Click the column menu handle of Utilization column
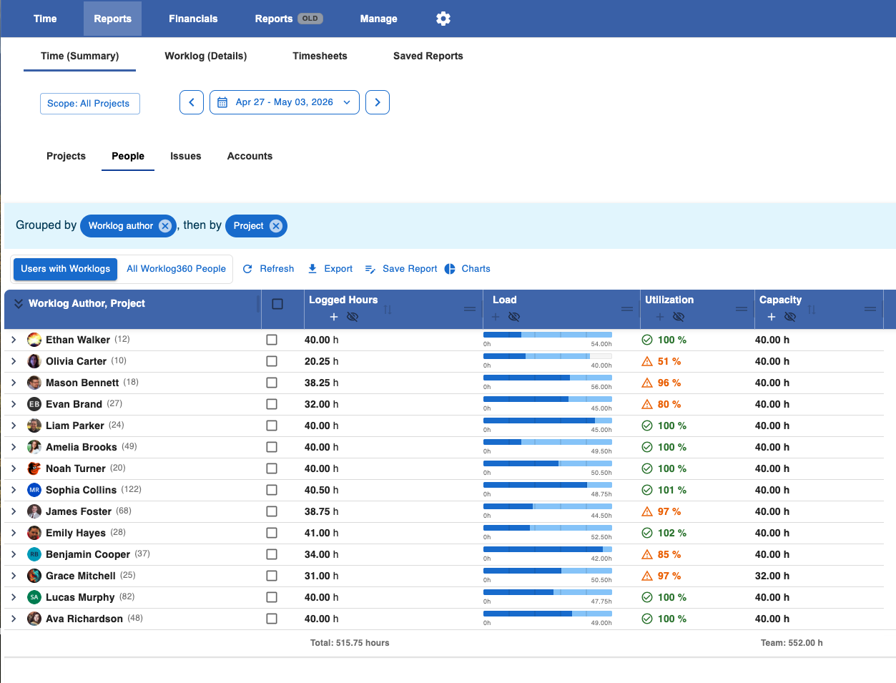896x683 pixels. [x=742, y=309]
